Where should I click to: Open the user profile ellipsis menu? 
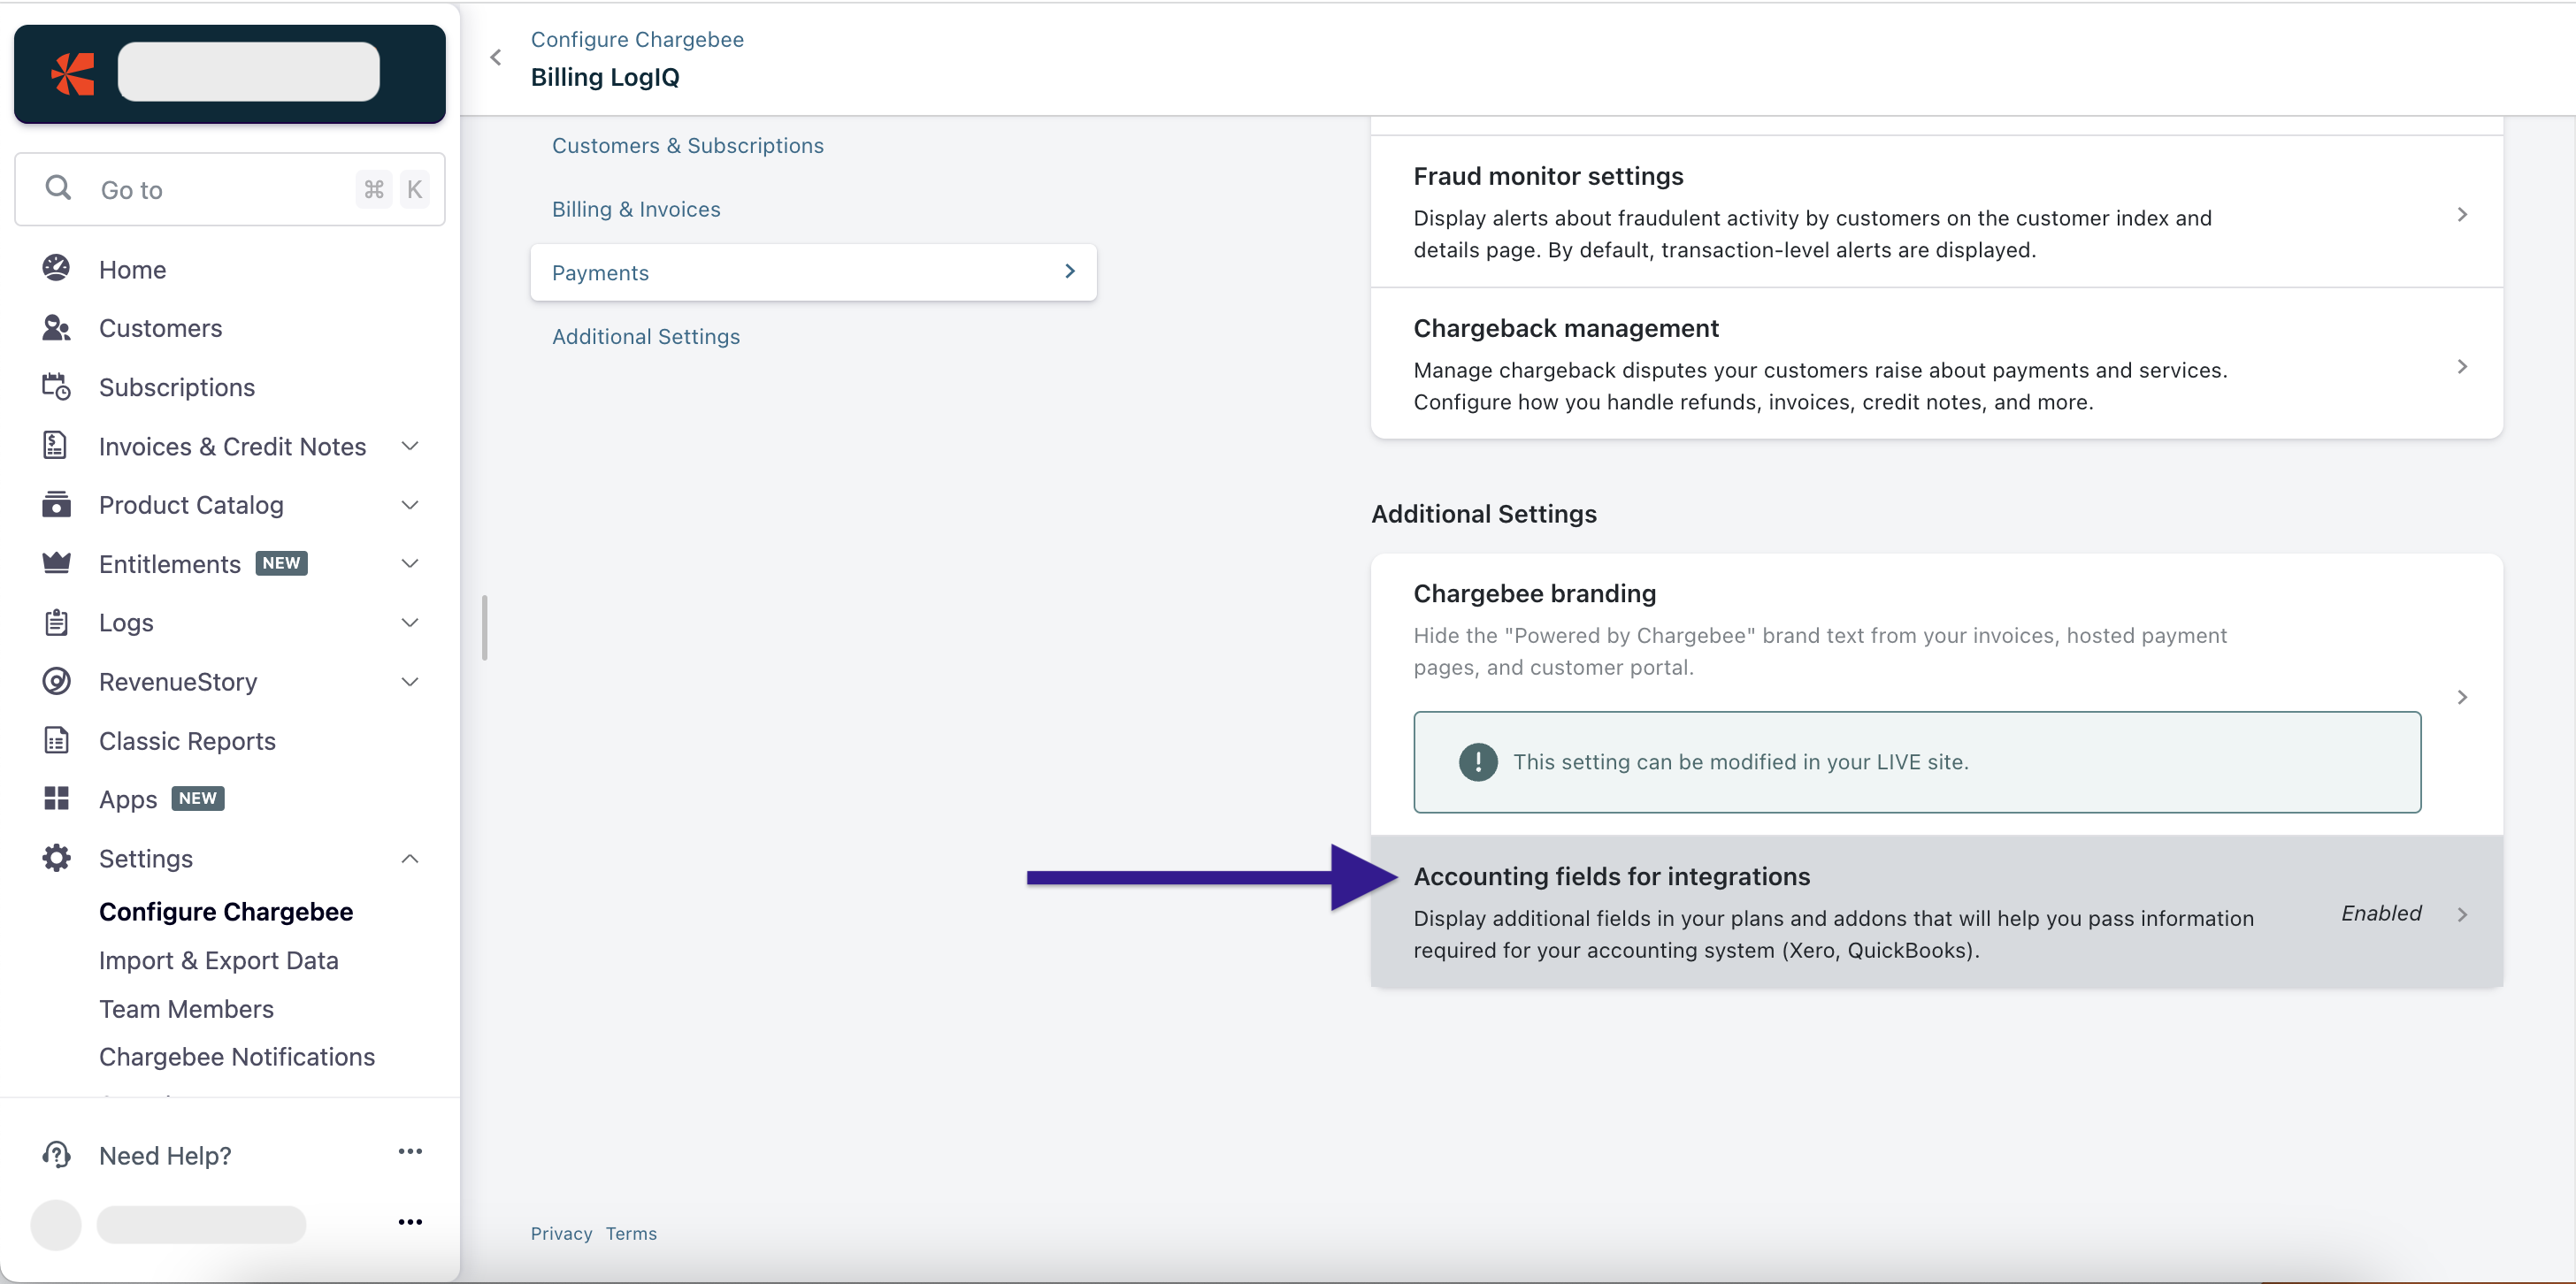410,1221
